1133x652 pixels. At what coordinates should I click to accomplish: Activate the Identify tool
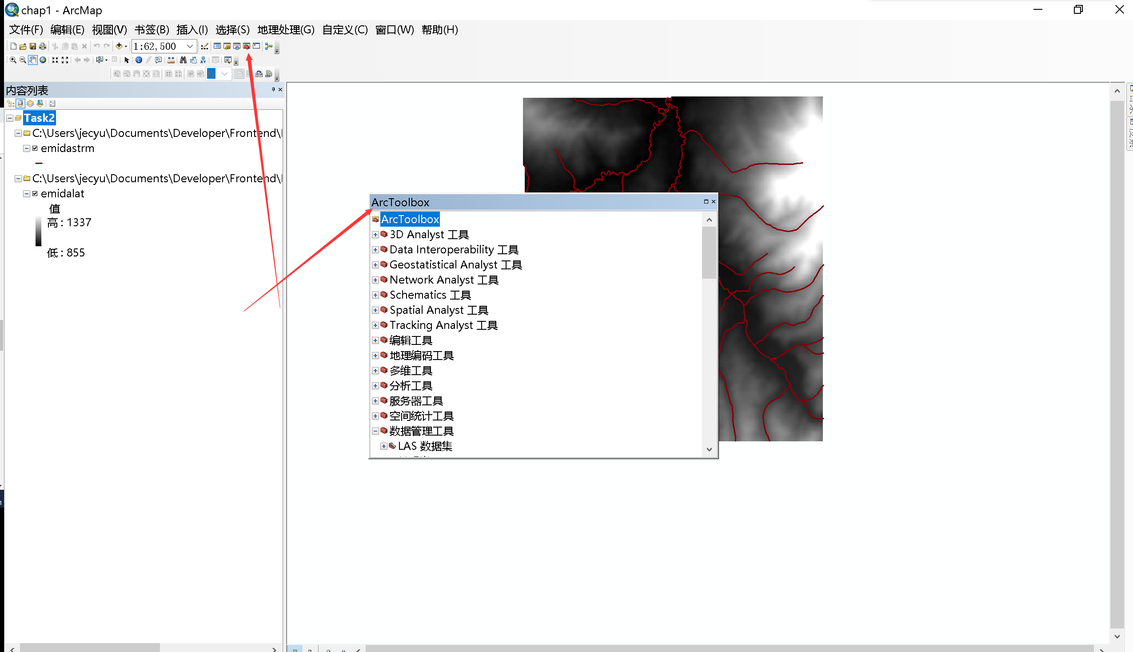(139, 60)
